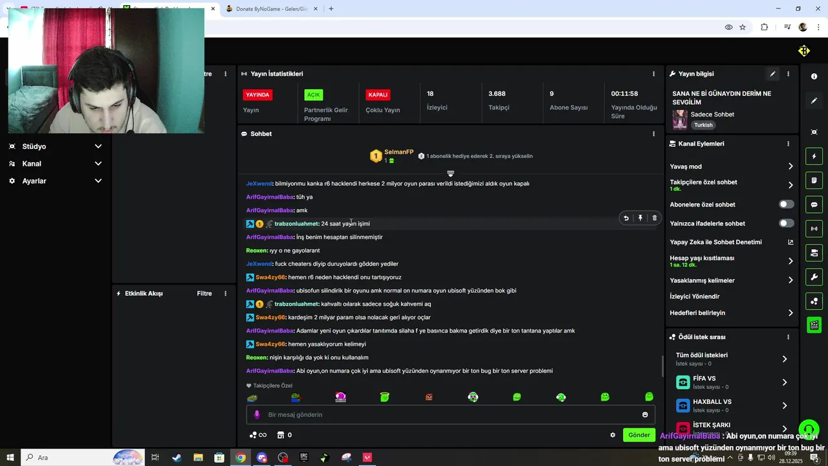Click the chat scrollbar thumb
The width and height of the screenshot is (828, 466).
pos(662,366)
